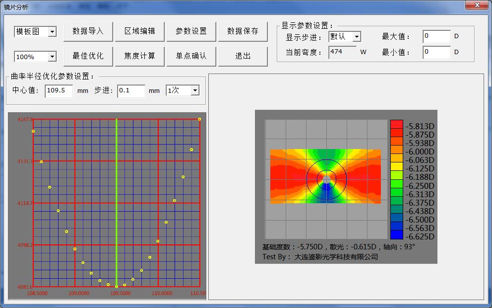Click the 数据导入 (data import) button
Screen dimensions: 492x308
(88, 31)
